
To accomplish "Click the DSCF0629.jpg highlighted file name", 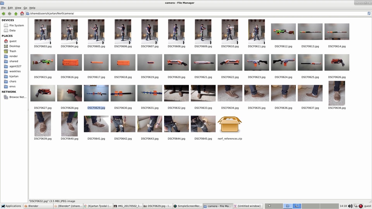I will pyautogui.click(x=96, y=108).
